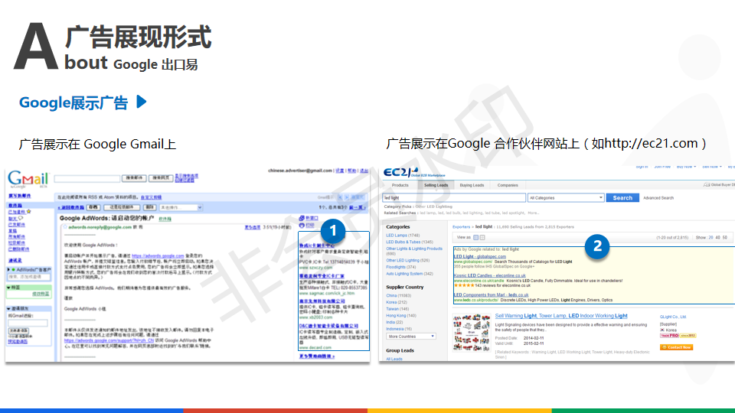Click the Advanced Search link

point(658,197)
